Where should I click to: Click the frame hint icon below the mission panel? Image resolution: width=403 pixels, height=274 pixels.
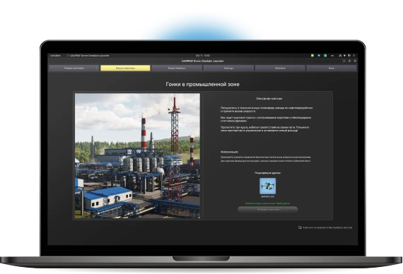click(x=300, y=227)
